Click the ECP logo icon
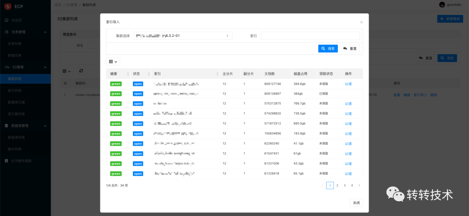The image size is (469, 216). tap(7, 6)
